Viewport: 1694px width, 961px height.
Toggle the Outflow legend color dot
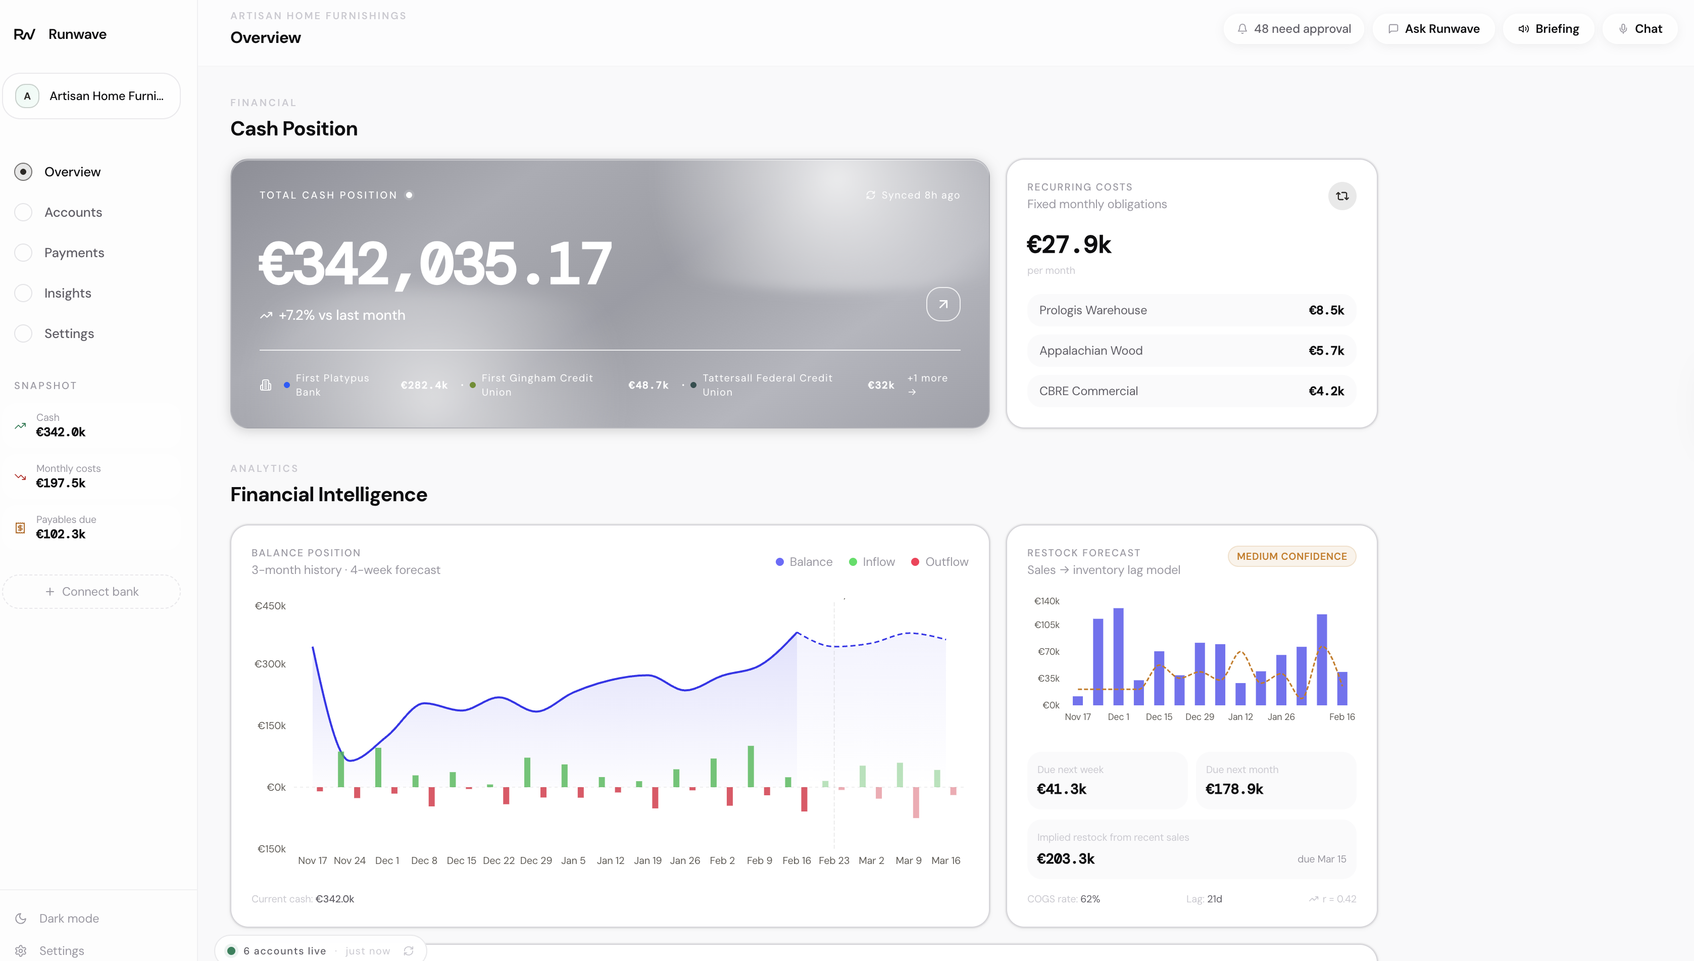(915, 562)
